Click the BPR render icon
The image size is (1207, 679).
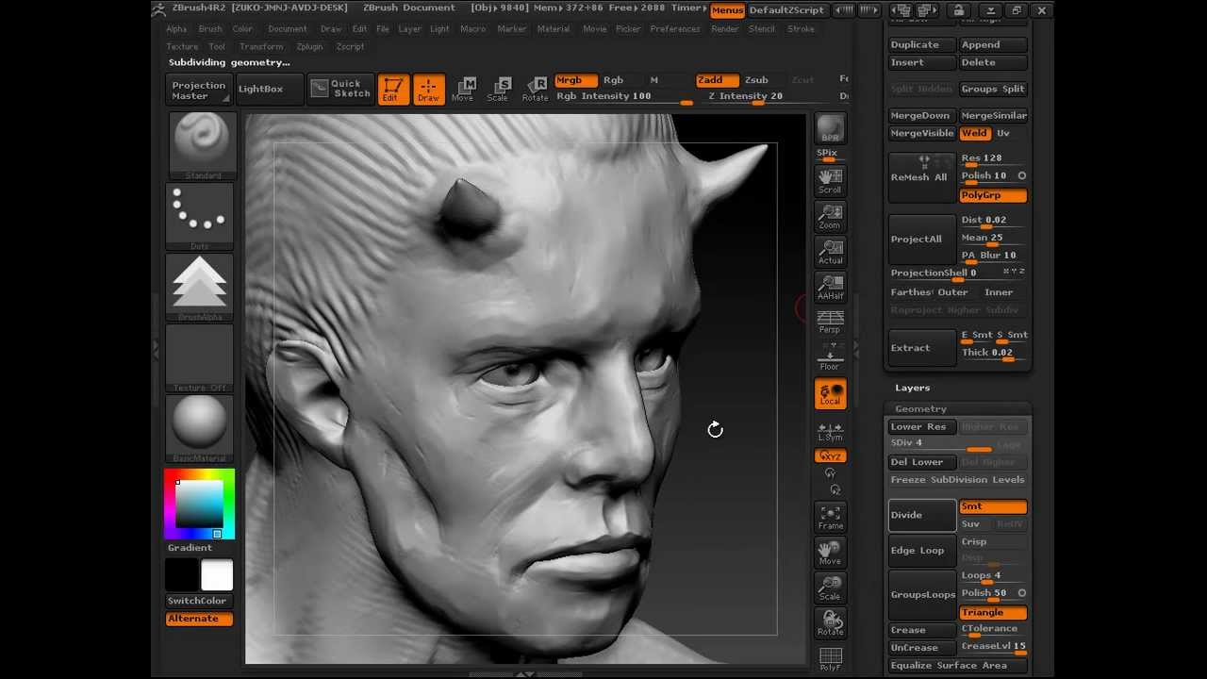coord(830,129)
